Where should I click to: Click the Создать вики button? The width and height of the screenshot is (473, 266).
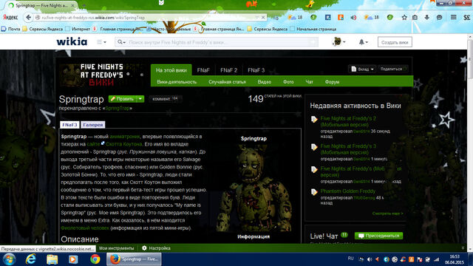(395, 42)
